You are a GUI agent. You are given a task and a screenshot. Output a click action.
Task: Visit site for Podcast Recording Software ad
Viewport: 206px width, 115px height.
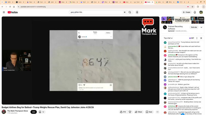(x=194, y=27)
